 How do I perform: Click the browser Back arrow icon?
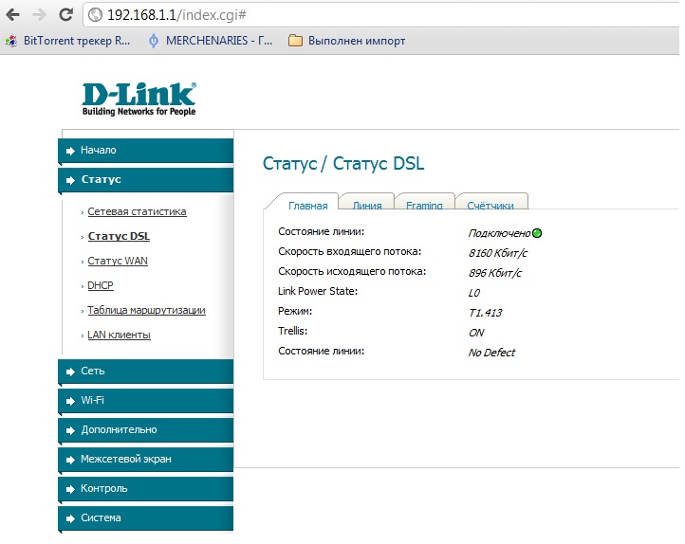pos(13,15)
